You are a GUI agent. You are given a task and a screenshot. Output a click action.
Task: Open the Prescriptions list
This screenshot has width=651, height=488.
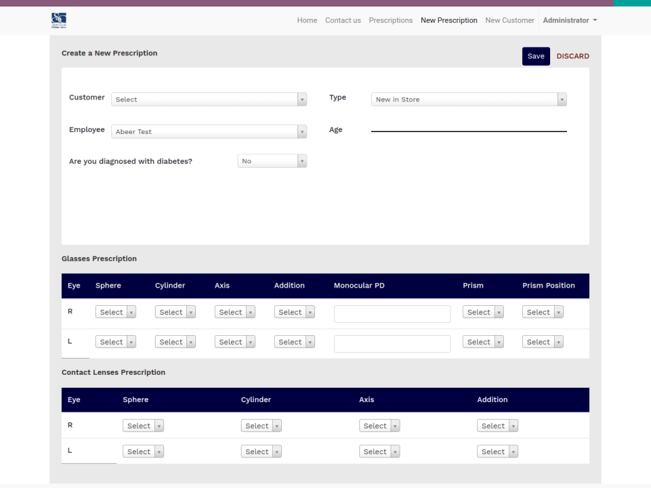click(x=390, y=20)
